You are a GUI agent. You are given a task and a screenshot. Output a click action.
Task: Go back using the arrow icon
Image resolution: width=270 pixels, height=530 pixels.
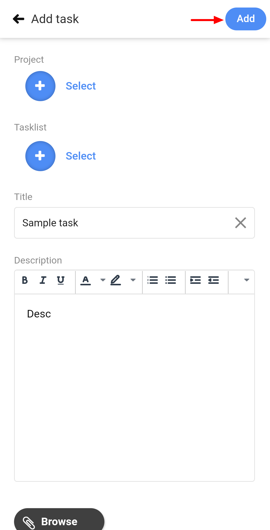19,19
